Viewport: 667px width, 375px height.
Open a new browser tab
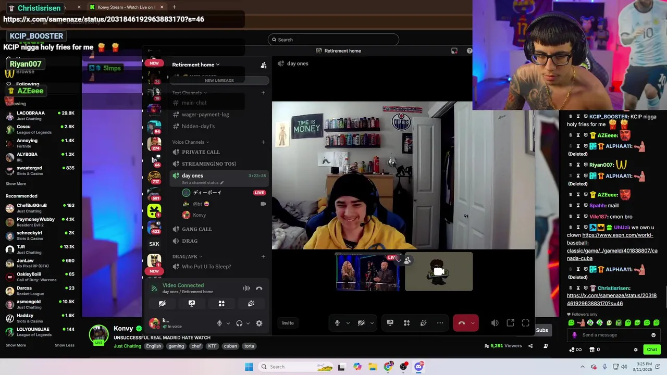[174, 7]
